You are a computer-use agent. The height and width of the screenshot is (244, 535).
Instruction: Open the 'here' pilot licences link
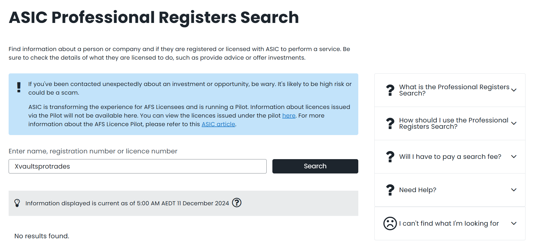[x=289, y=116]
